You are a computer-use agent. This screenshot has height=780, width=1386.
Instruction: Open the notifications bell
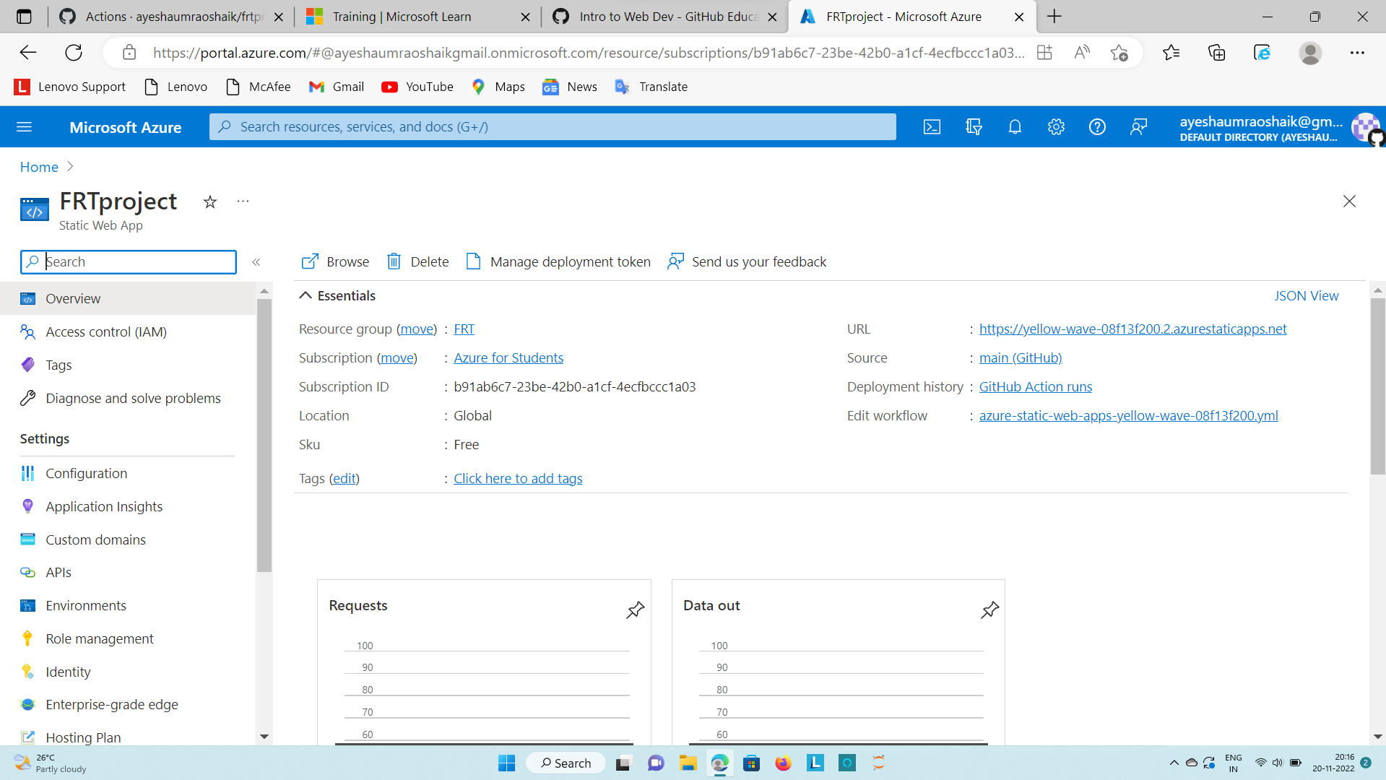1015,126
